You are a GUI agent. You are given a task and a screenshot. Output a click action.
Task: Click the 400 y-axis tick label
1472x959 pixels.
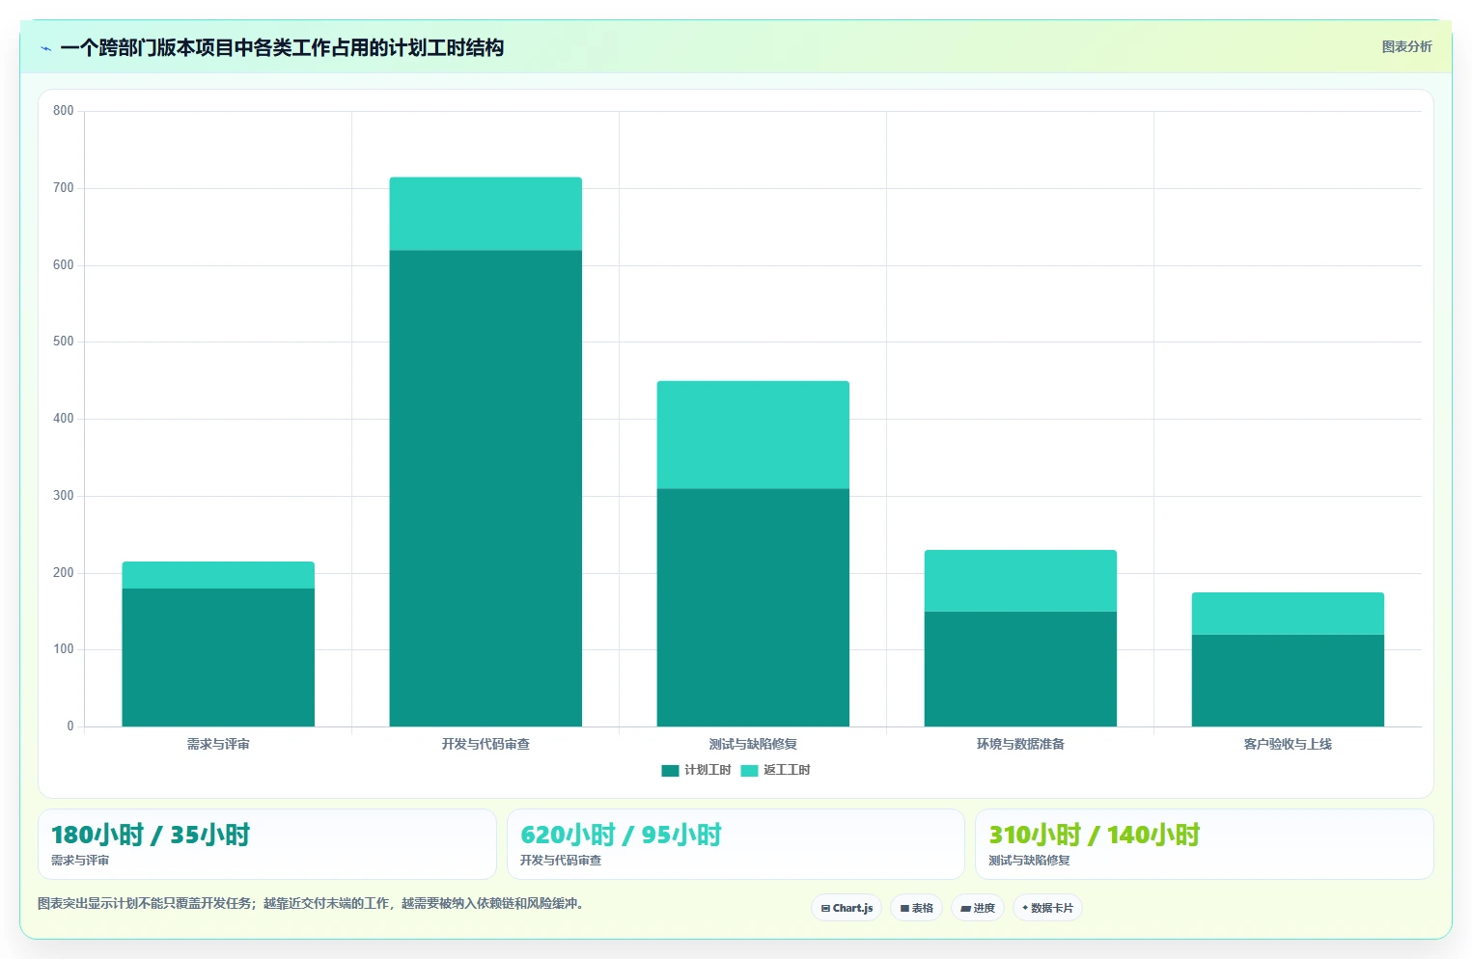click(64, 419)
